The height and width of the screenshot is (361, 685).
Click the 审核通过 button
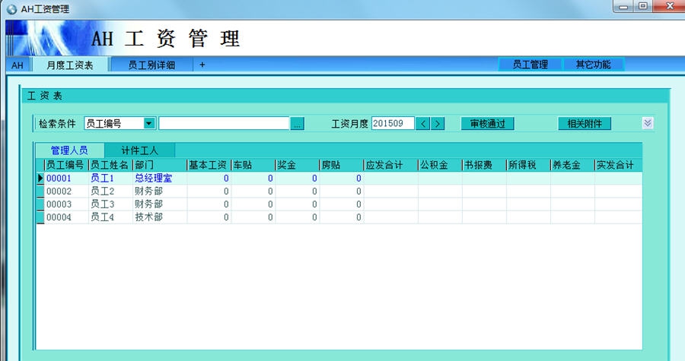tap(488, 124)
